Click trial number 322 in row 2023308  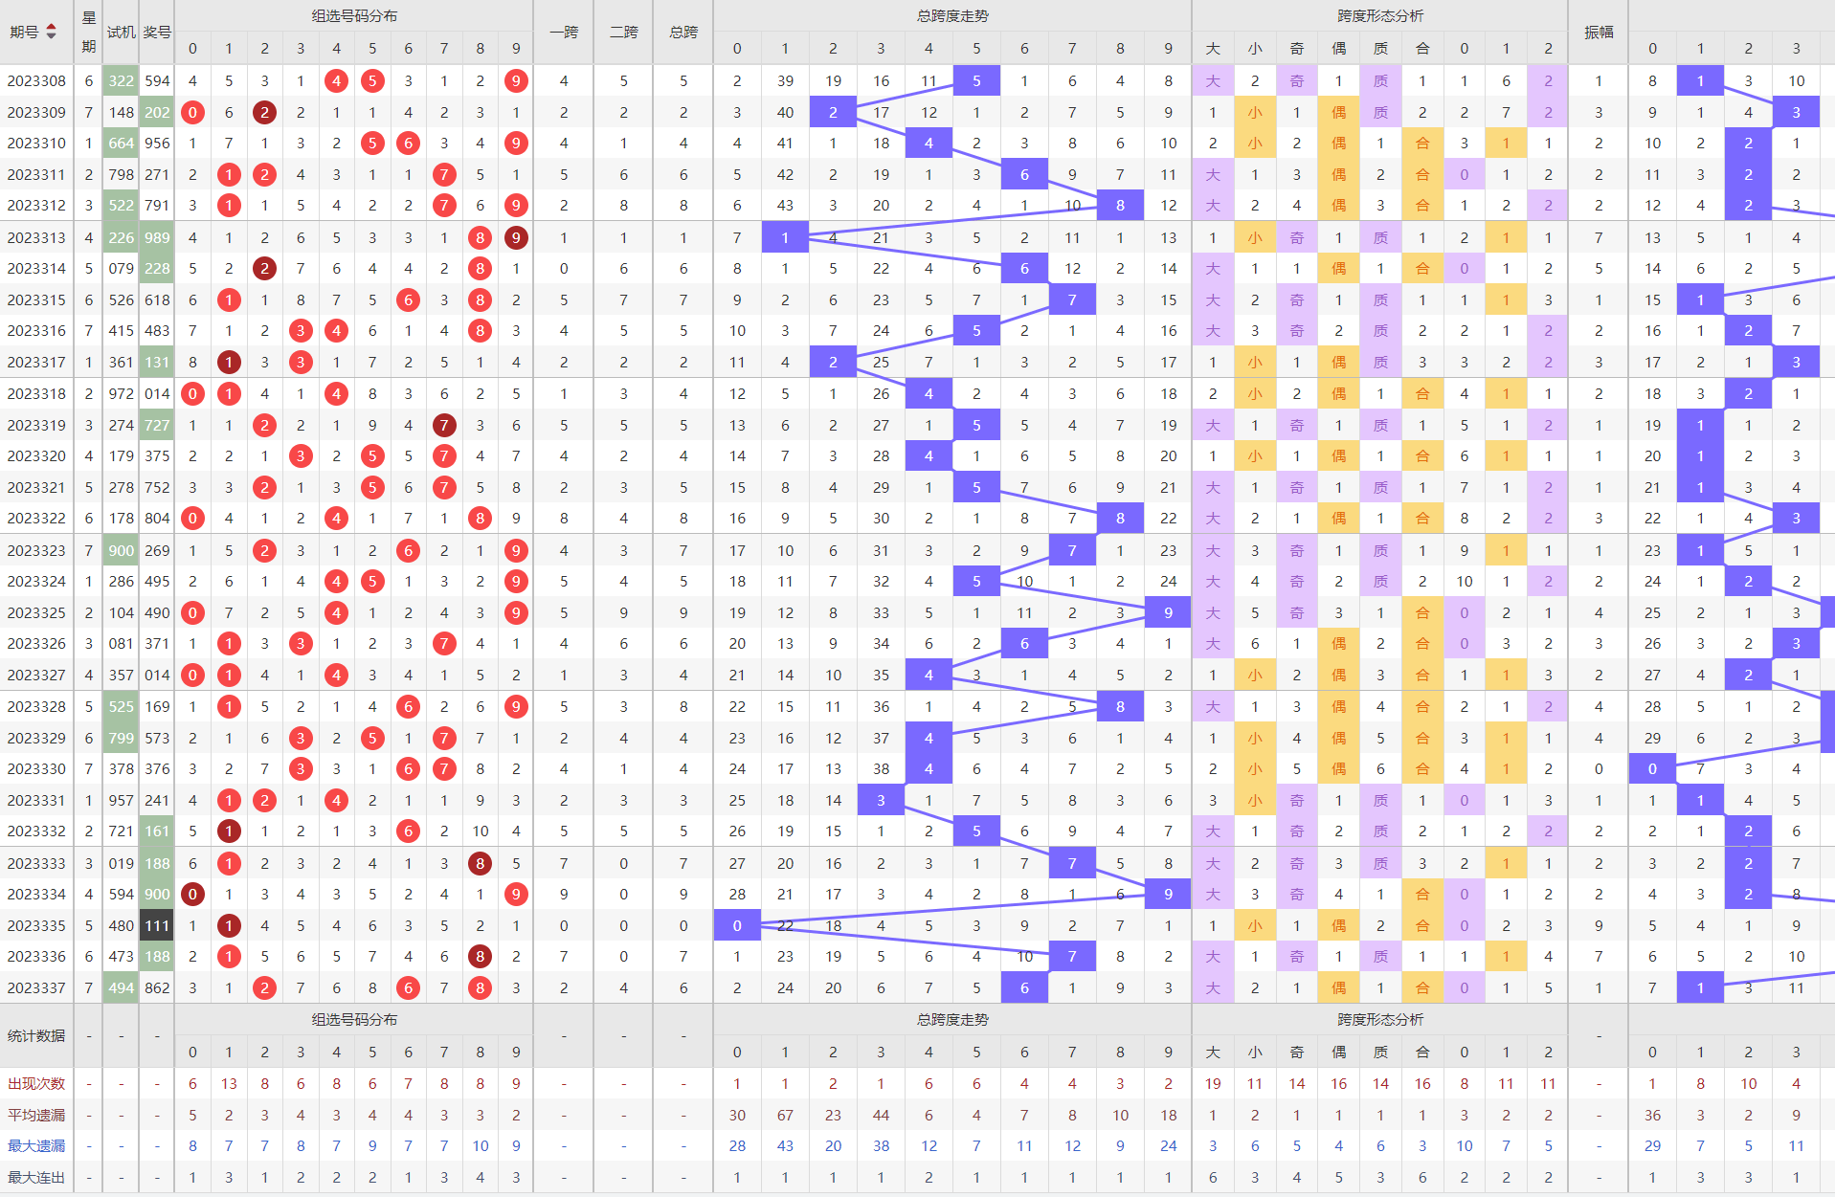(122, 81)
